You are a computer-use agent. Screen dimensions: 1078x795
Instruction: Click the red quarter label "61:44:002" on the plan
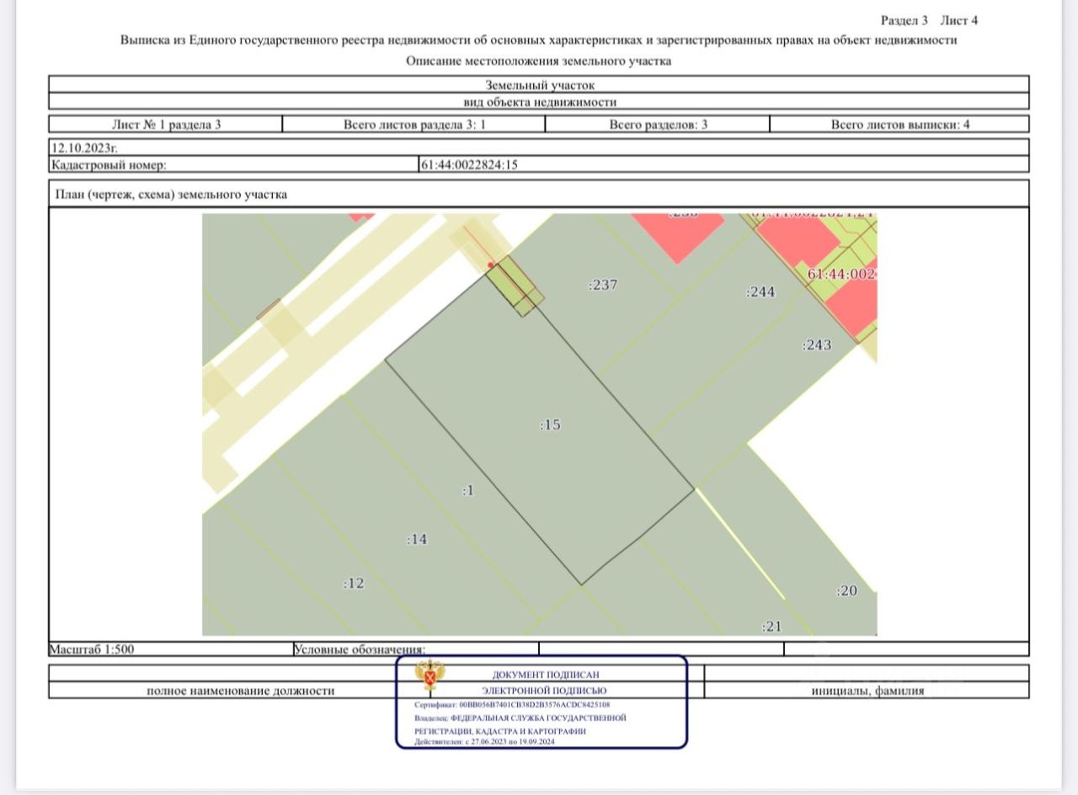coord(842,275)
